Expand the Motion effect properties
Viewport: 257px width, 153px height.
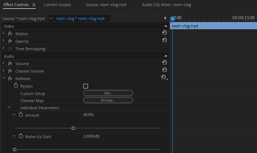coord(4,33)
